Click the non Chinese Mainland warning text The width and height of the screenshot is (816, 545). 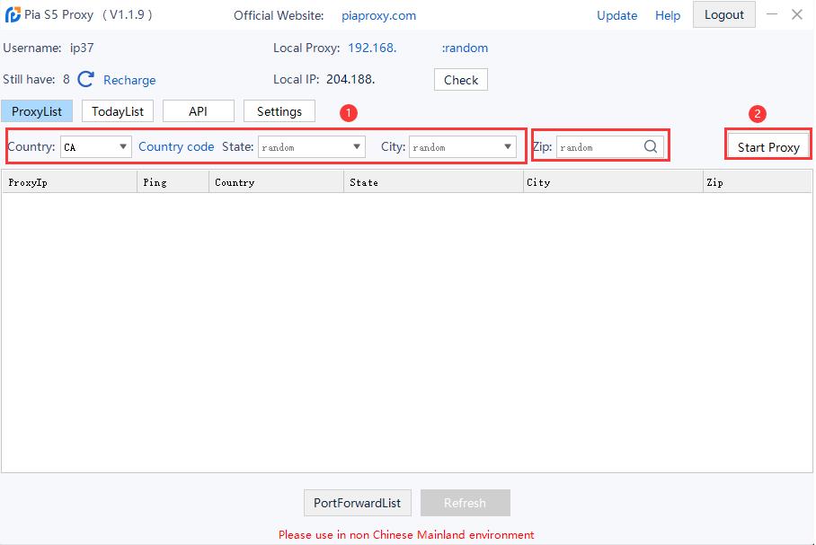[406, 534]
